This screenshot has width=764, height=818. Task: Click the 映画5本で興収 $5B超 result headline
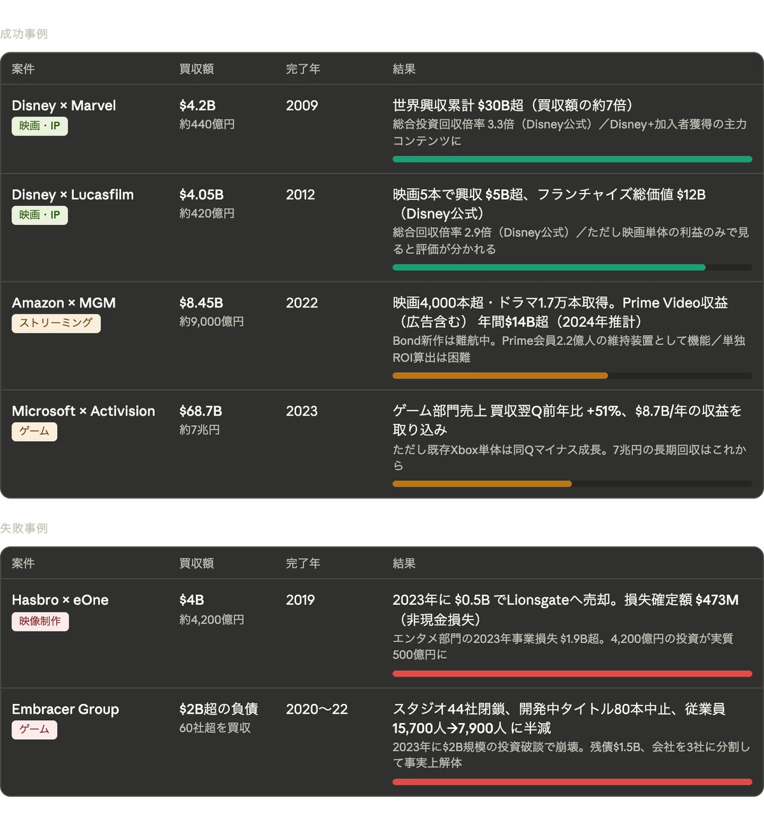[549, 204]
